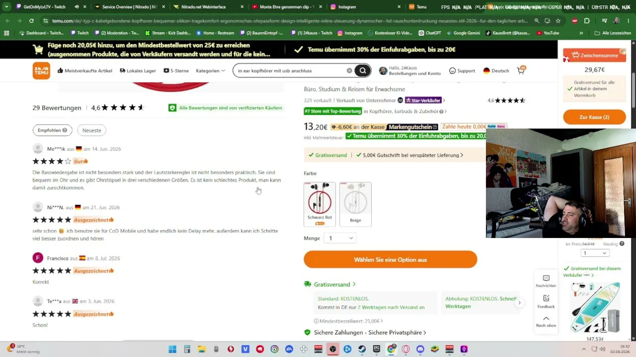
Task: Open the Lokales Lager menu item
Action: [x=138, y=71]
